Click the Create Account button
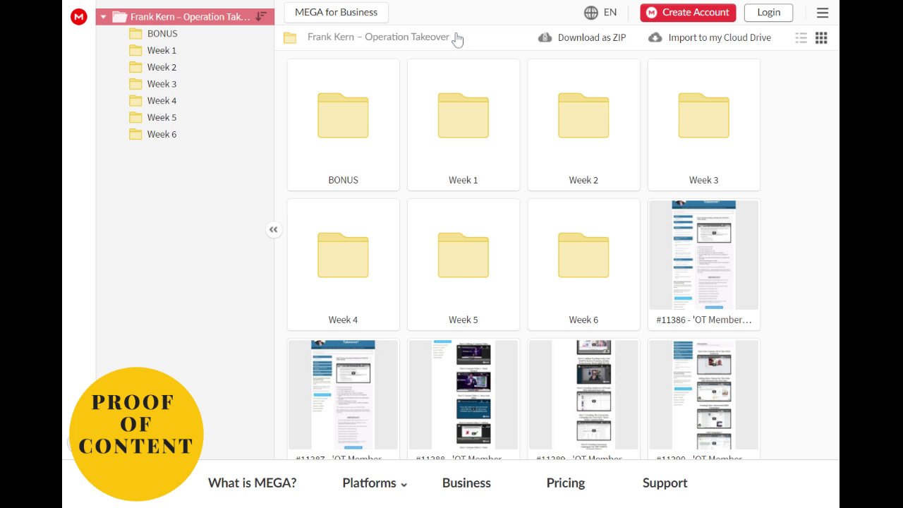The width and height of the screenshot is (903, 508). pos(688,12)
